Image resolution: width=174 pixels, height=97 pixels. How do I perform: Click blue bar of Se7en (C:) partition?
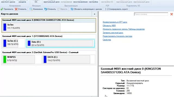click(5, 43)
